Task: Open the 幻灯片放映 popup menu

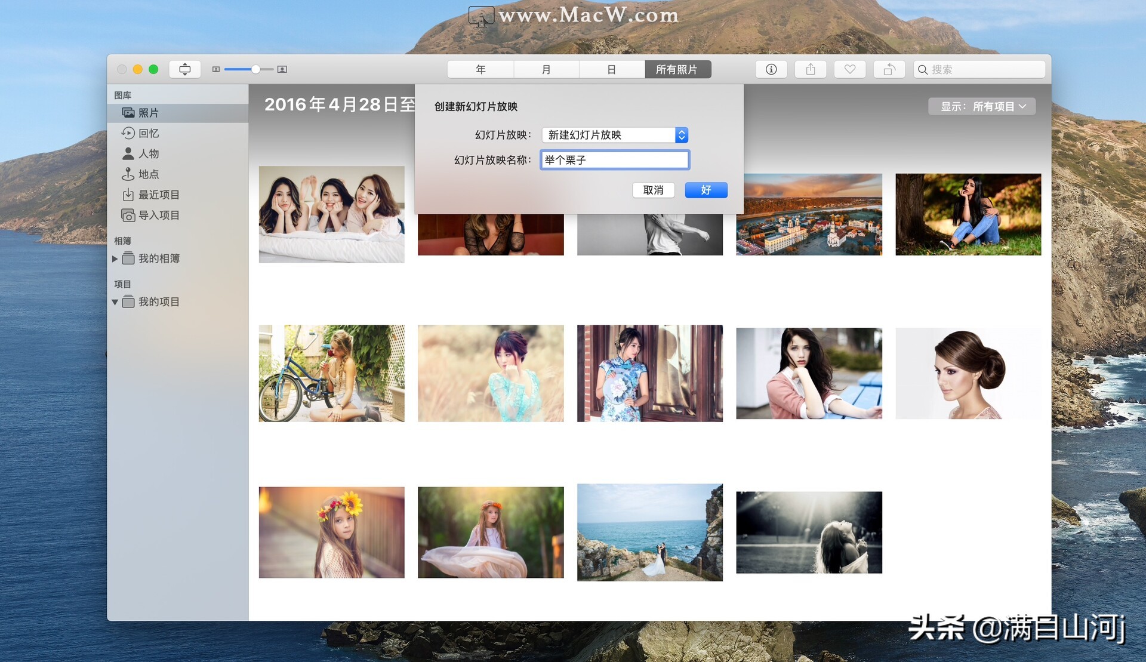Action: click(615, 135)
